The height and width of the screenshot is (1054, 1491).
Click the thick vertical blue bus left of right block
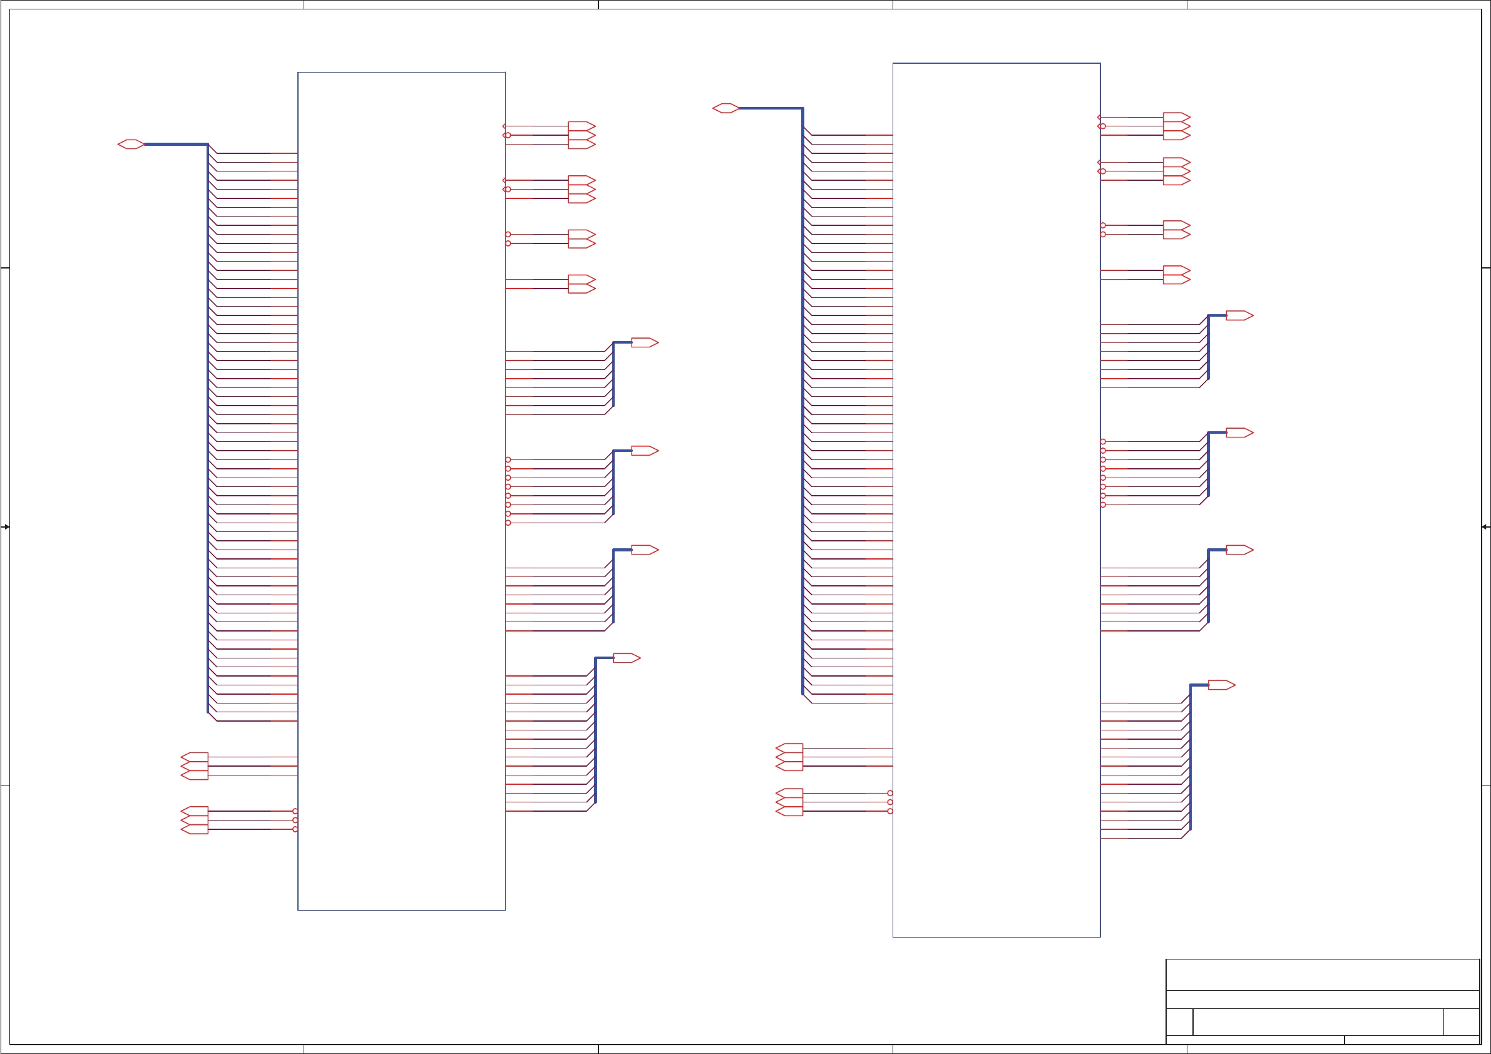pos(802,402)
